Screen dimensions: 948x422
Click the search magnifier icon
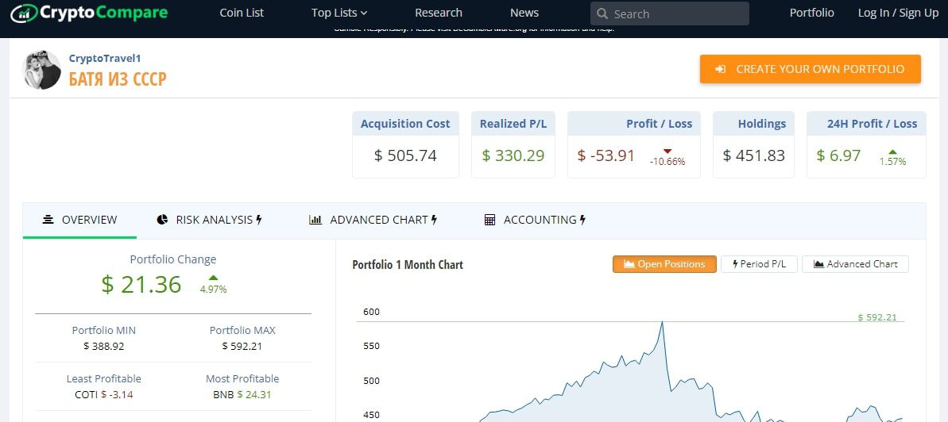pyautogui.click(x=602, y=13)
